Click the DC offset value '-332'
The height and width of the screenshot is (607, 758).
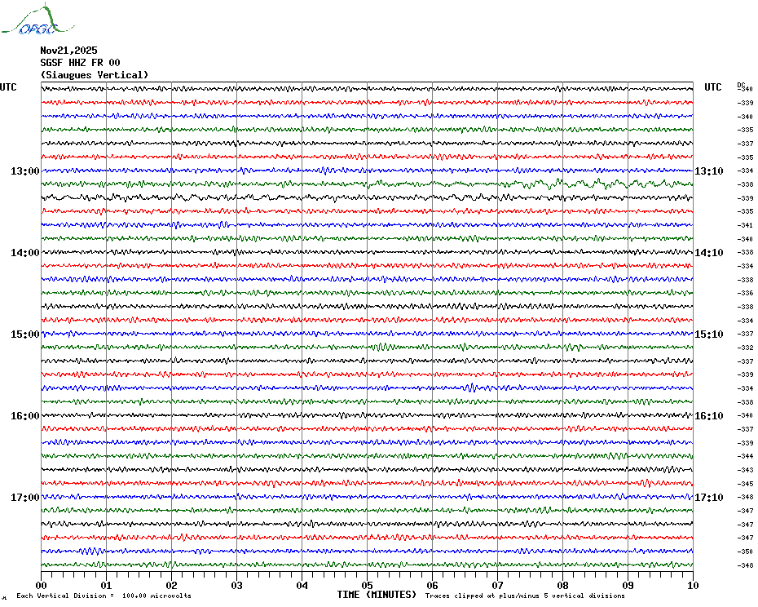pos(745,348)
